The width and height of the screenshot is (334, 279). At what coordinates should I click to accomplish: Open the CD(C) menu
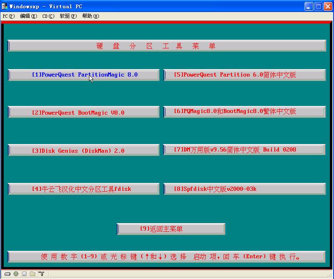coord(48,16)
